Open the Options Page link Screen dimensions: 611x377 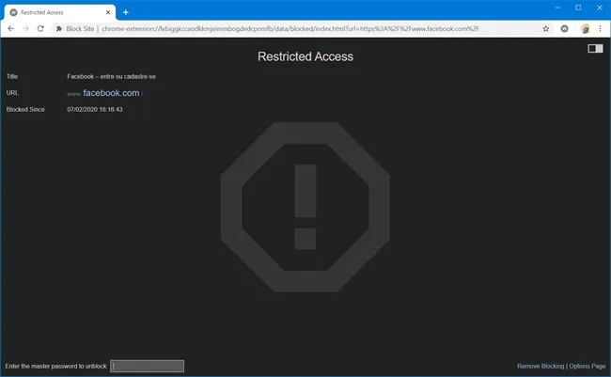click(587, 366)
